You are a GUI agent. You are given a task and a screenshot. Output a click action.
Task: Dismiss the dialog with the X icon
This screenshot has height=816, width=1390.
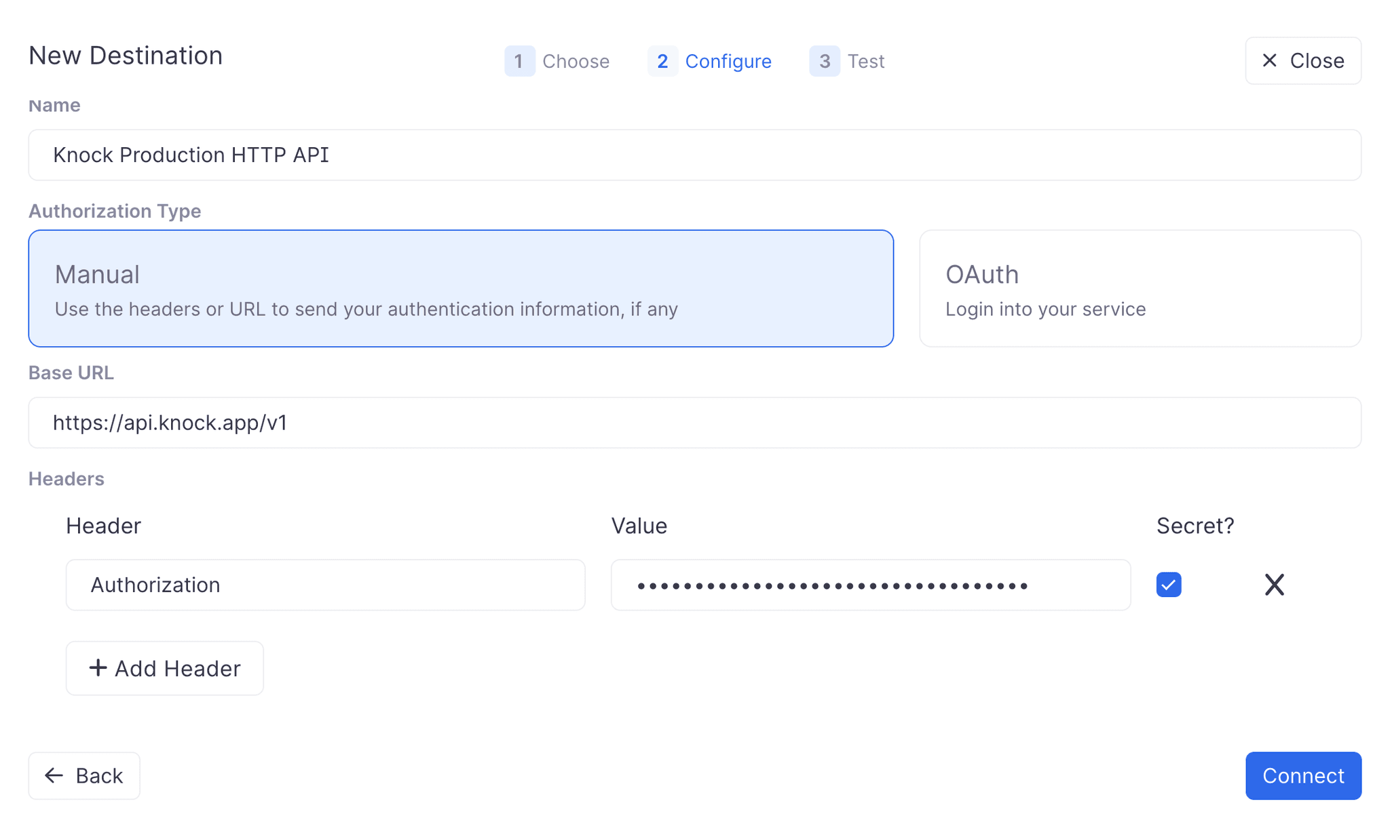point(1269,61)
